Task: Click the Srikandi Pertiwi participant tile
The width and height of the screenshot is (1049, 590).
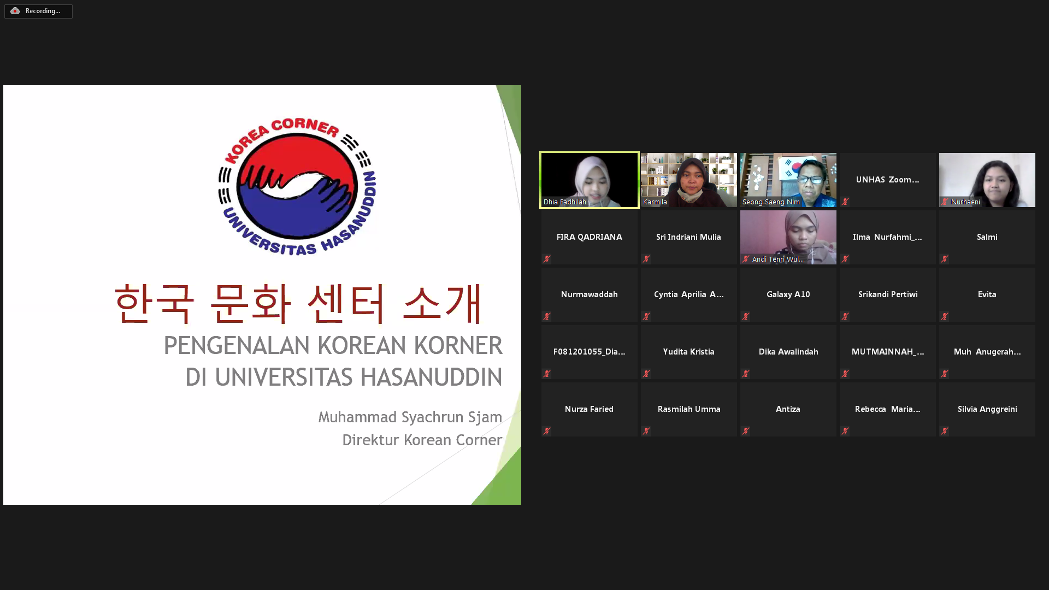Action: tap(887, 294)
